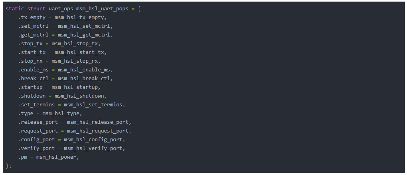Click the .get_mctrl field name

click(34, 35)
